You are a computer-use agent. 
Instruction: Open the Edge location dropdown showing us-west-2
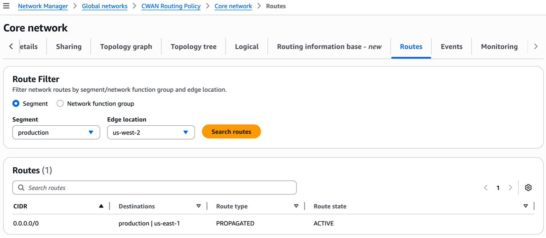(x=151, y=132)
